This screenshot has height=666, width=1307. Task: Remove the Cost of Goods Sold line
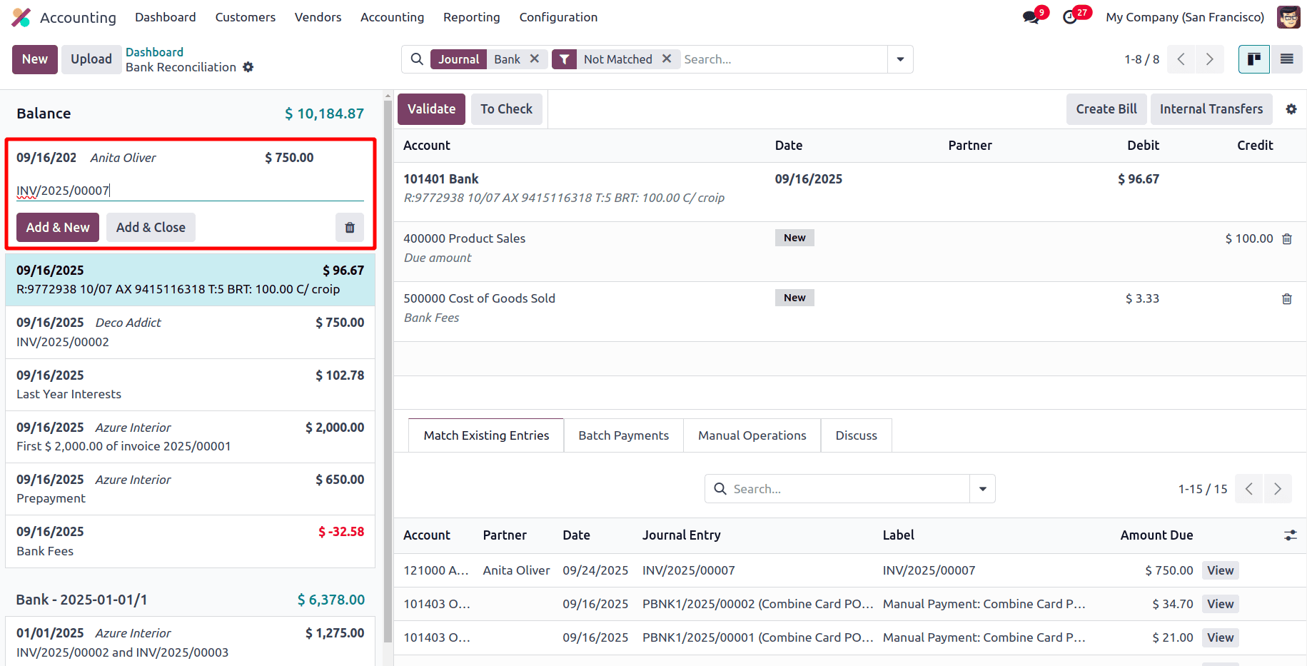1286,299
